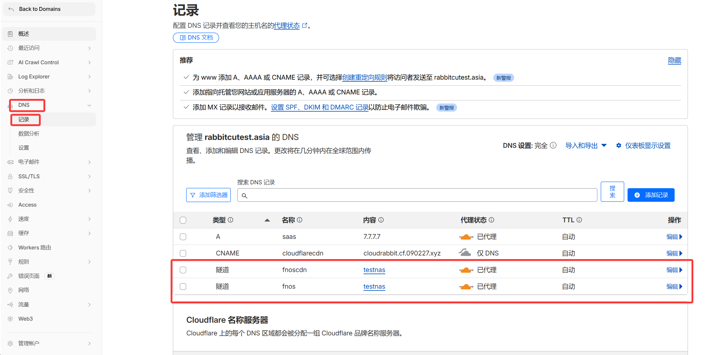Click info icon beside 代理状态 header
725x355 pixels.
491,220
